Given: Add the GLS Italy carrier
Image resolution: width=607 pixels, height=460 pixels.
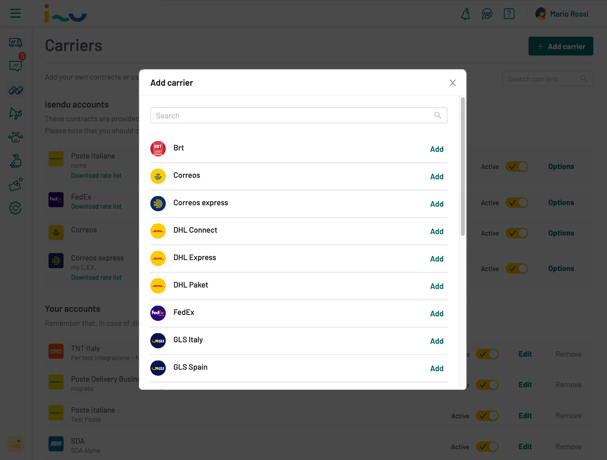Looking at the screenshot, I should click(x=436, y=341).
